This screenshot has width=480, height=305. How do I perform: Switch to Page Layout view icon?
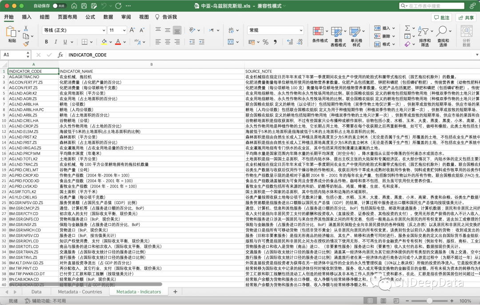[383, 301]
